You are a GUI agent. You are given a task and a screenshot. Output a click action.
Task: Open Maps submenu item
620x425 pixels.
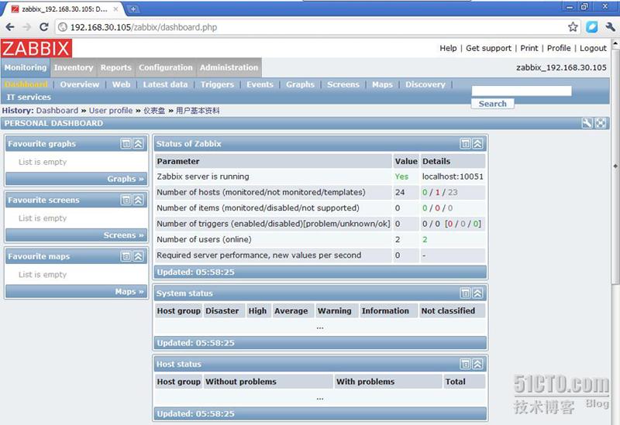(x=382, y=84)
